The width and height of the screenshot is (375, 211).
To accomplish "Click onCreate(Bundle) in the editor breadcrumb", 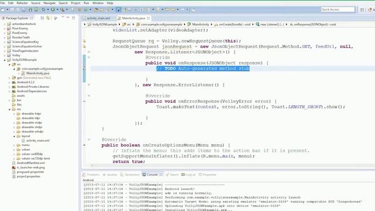I will (x=234, y=25).
